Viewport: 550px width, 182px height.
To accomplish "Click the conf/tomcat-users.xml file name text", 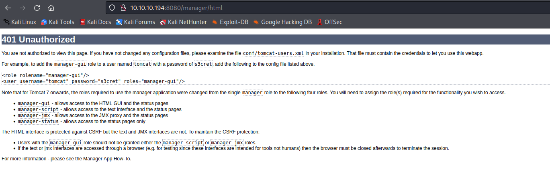I will (x=274, y=53).
